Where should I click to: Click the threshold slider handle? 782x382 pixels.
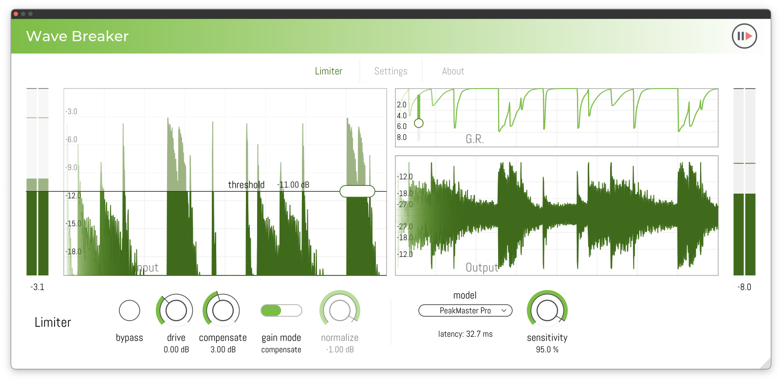[x=357, y=191]
